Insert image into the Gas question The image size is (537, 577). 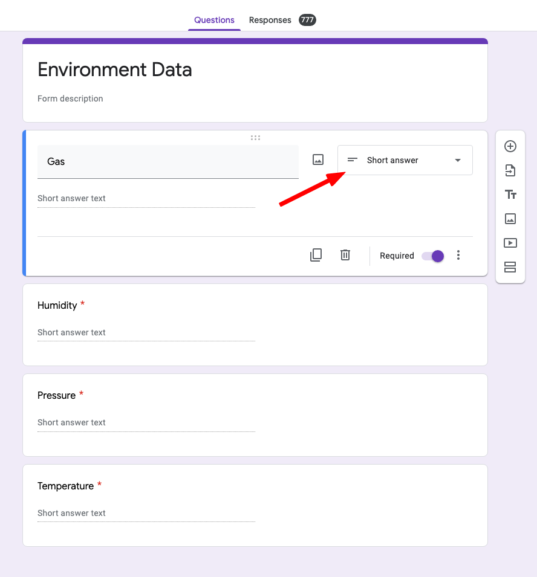[318, 160]
